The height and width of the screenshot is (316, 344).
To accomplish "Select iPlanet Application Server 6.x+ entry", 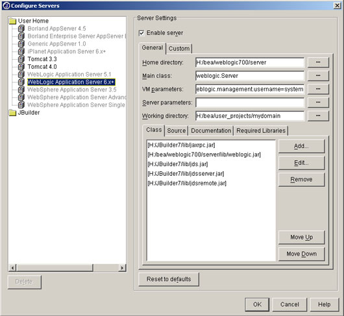I will point(66,51).
